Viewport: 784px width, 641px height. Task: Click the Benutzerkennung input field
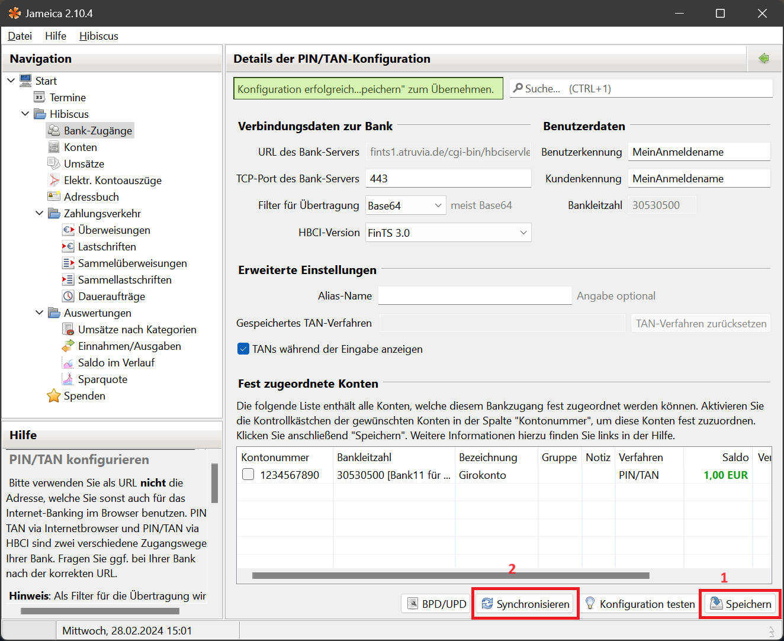tap(699, 152)
